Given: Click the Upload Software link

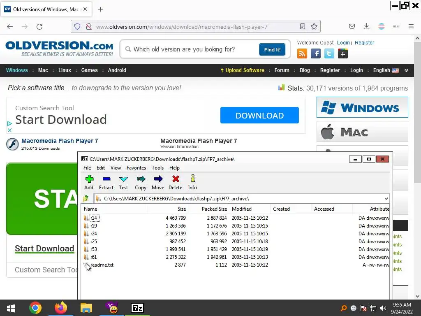Looking at the screenshot, I should pos(242,70).
